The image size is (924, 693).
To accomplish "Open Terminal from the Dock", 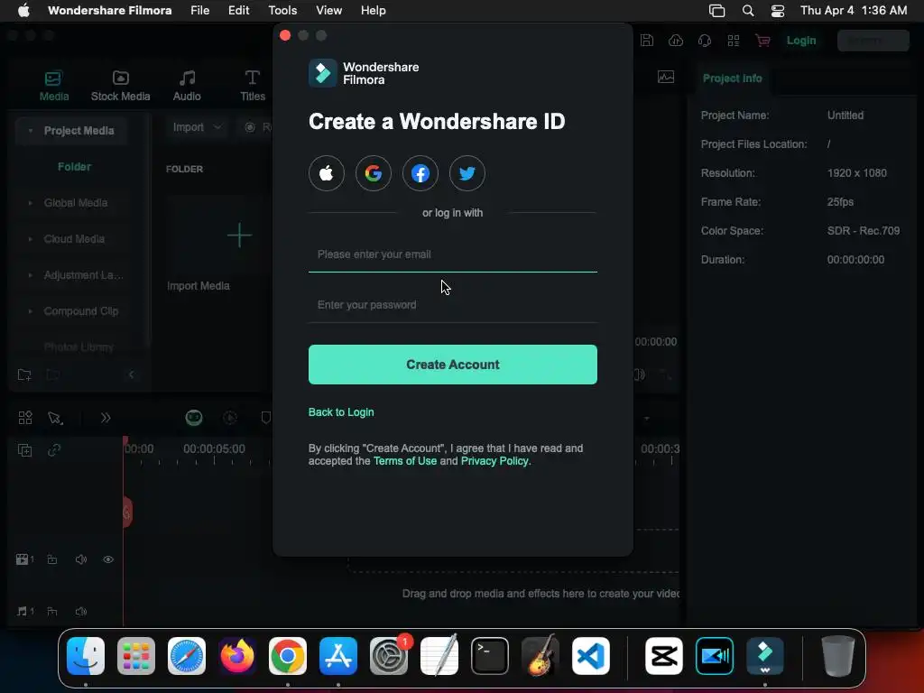I will click(x=490, y=656).
